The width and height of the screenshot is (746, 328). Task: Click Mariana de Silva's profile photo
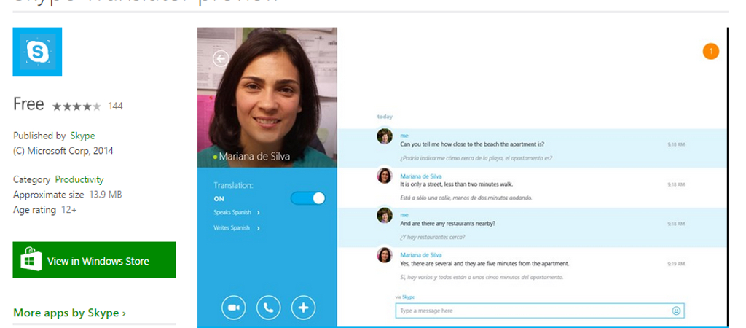coord(267,97)
